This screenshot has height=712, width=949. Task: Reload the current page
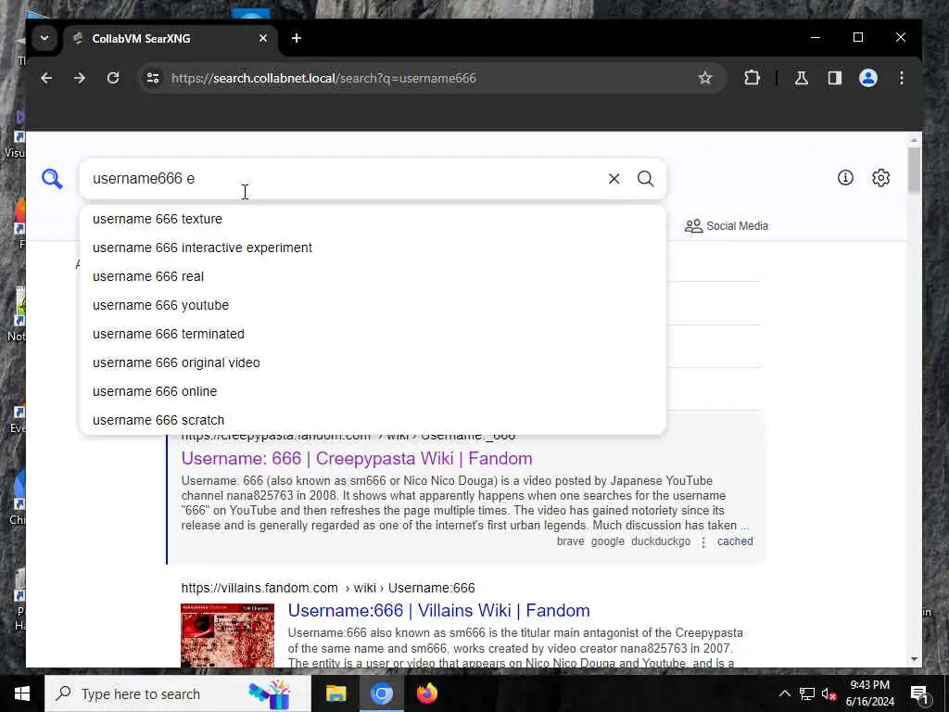point(112,78)
